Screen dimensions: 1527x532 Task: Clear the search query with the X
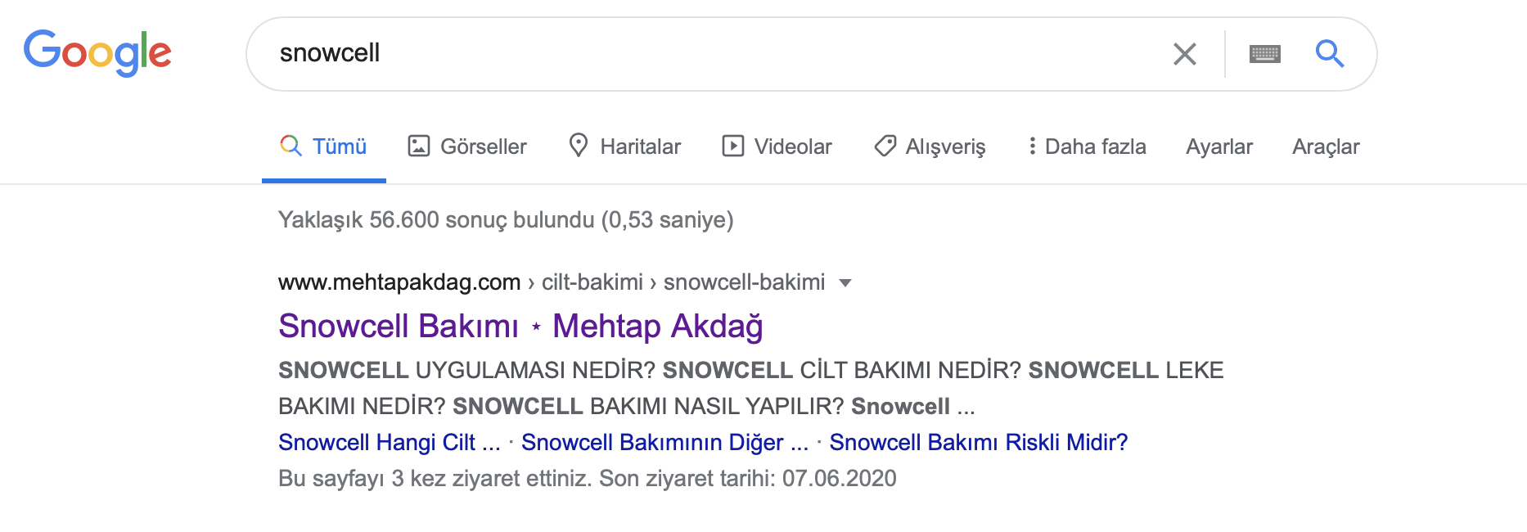pyautogui.click(x=1183, y=54)
